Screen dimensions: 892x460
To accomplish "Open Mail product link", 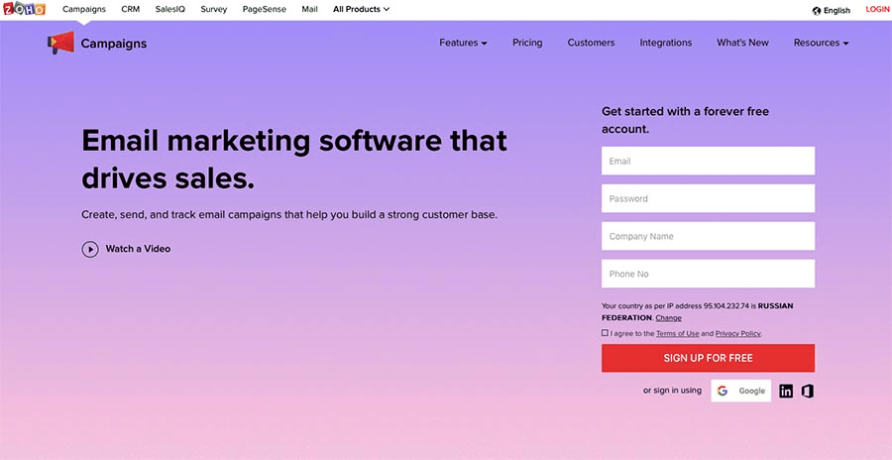I will tap(309, 9).
